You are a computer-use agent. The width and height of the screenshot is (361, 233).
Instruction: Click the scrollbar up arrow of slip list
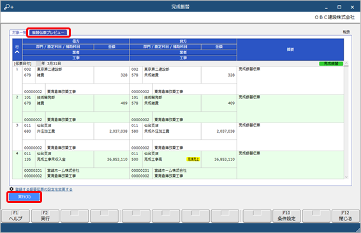tap(346, 63)
